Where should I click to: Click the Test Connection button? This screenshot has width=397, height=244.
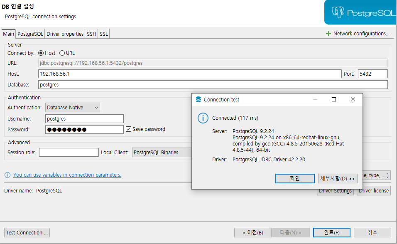27,233
